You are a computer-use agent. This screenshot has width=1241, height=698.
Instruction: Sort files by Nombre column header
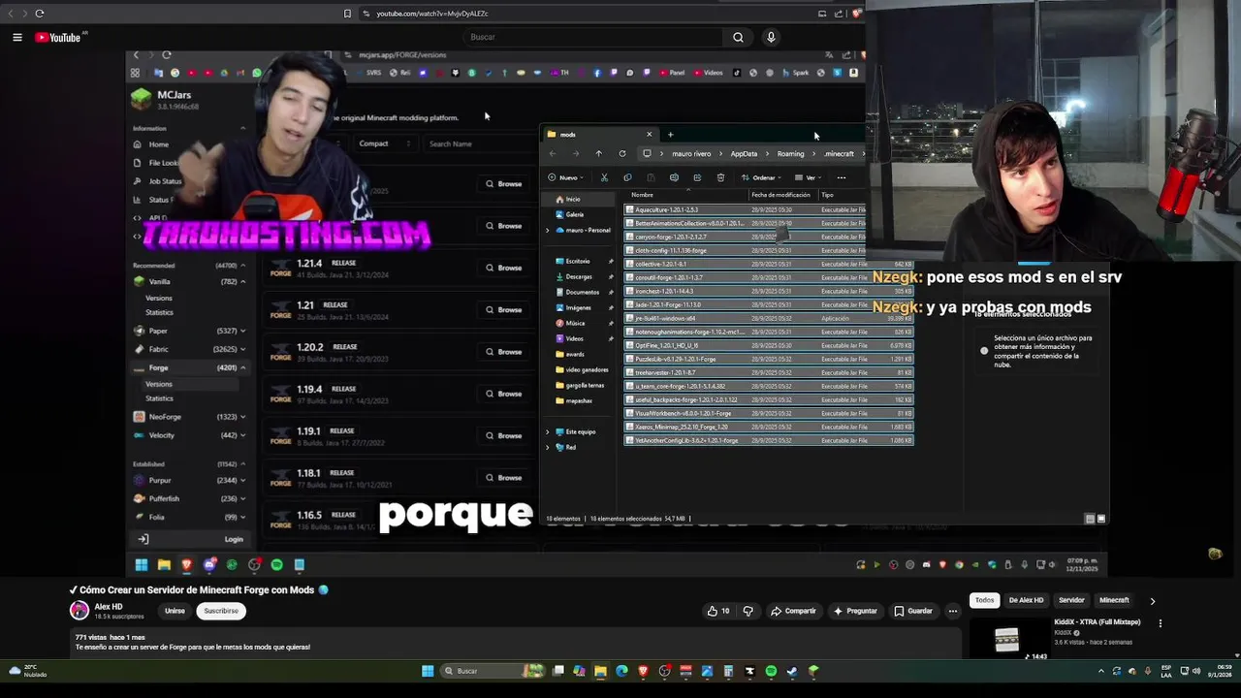[x=643, y=195]
